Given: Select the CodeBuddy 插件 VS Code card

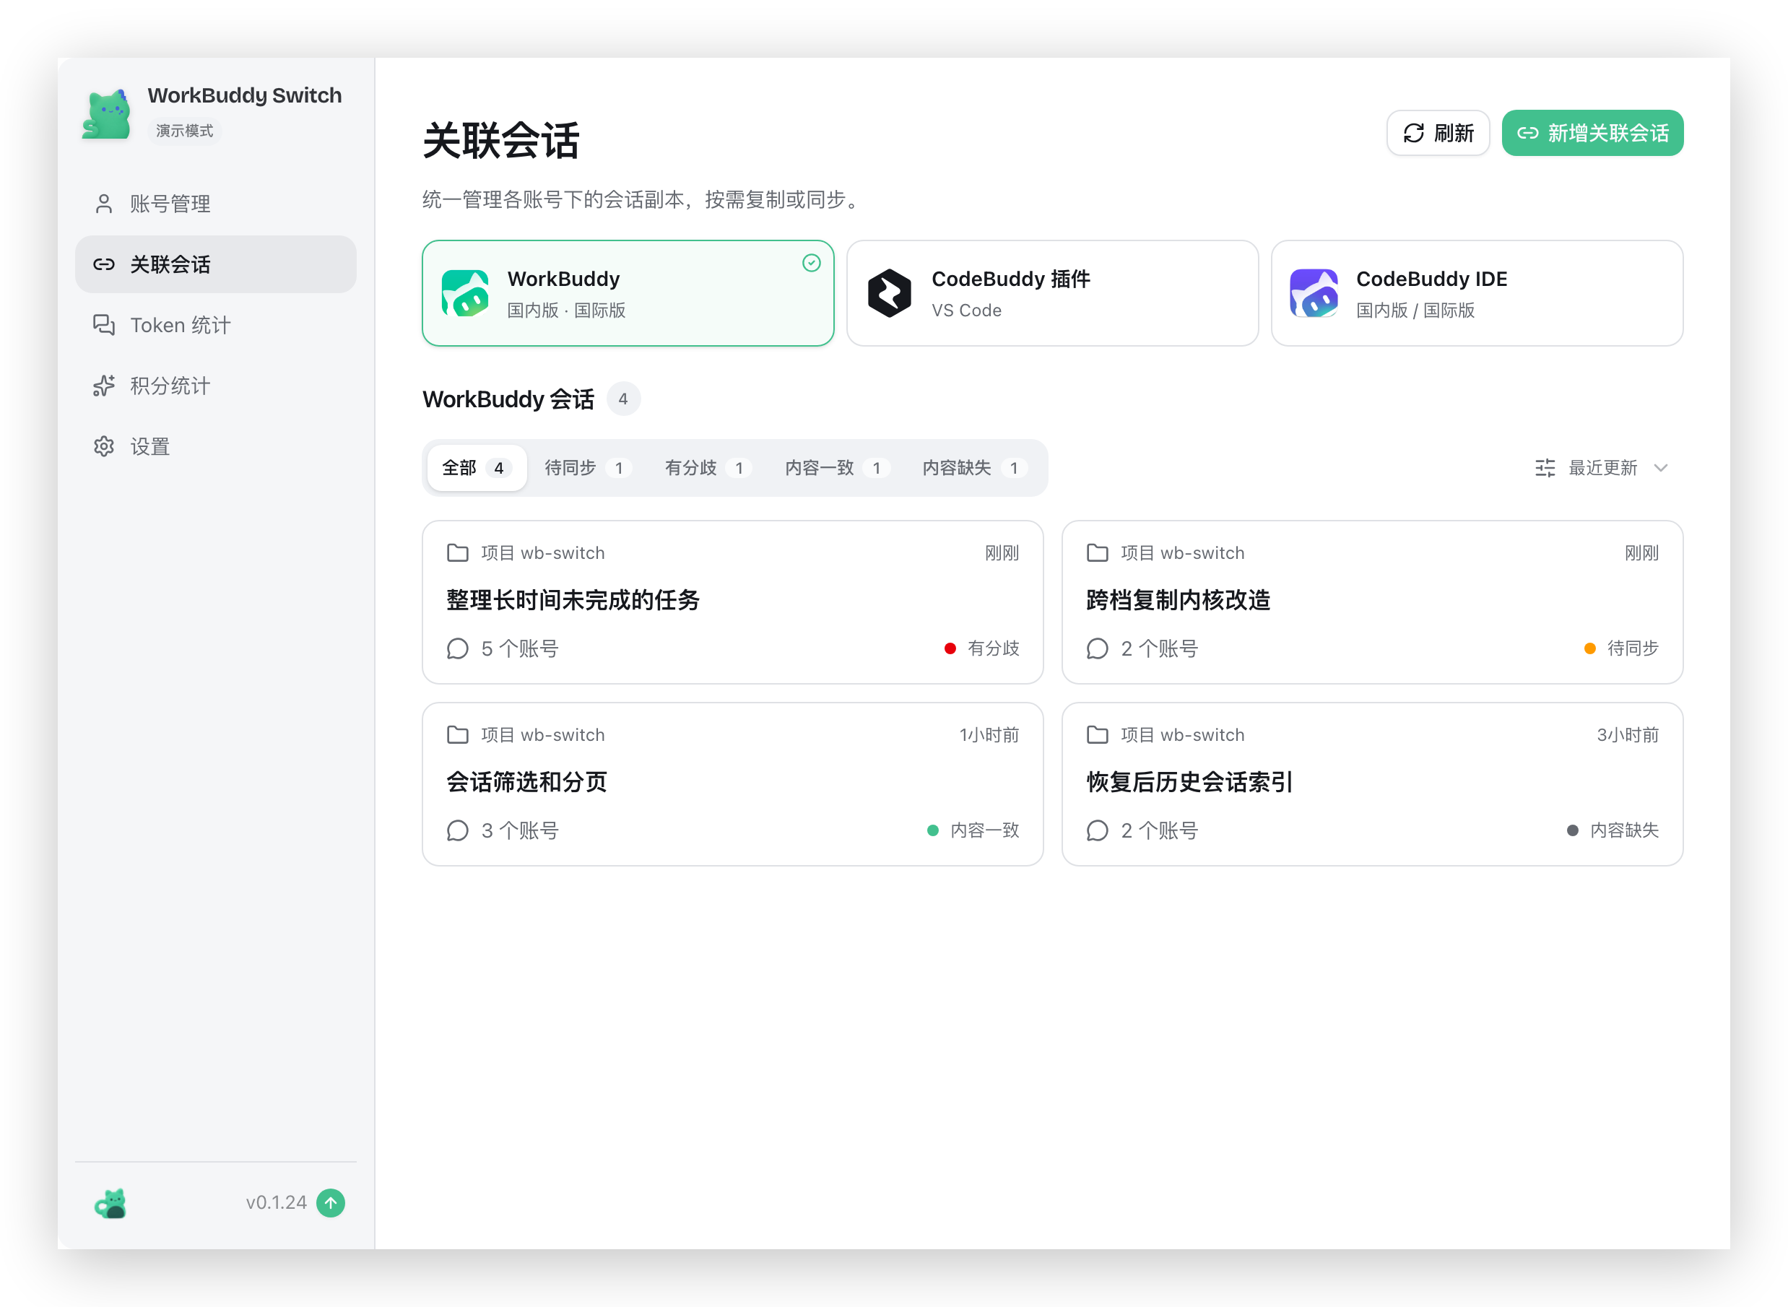Looking at the screenshot, I should coord(1052,292).
